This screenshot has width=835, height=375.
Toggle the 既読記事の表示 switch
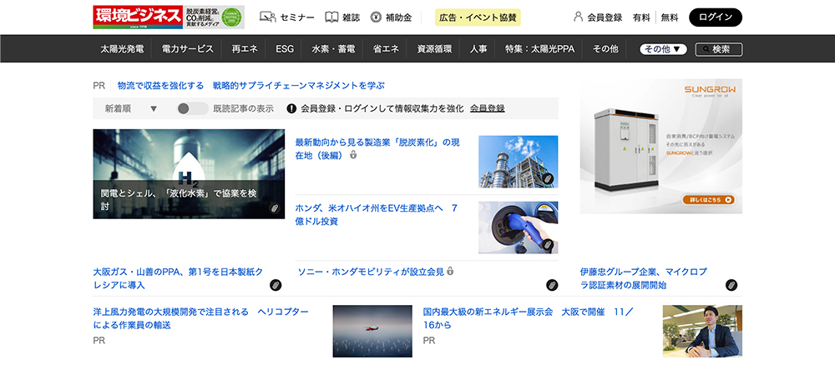coord(193,108)
